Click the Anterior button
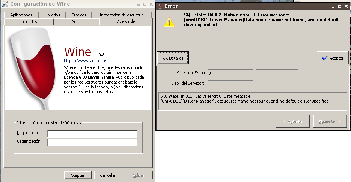 [292, 121]
